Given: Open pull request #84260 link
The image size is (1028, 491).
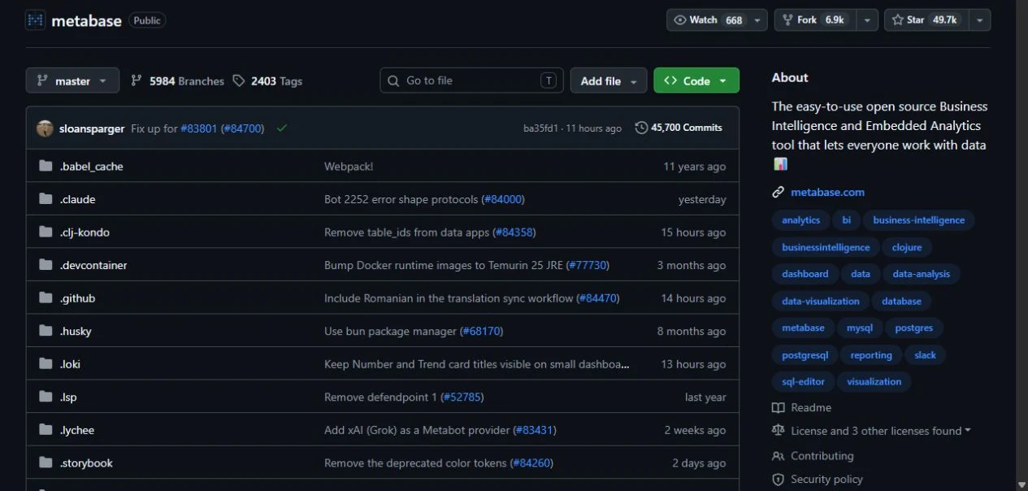Looking at the screenshot, I should tap(531, 463).
